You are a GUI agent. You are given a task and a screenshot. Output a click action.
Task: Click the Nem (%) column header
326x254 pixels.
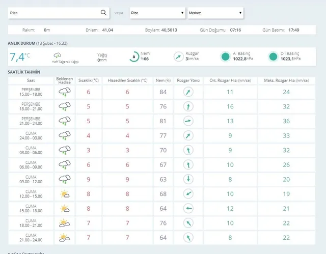pos(163,80)
